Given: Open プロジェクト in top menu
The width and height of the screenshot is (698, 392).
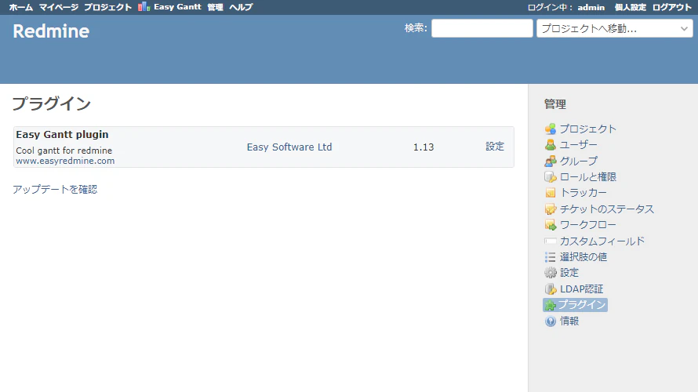Looking at the screenshot, I should (x=108, y=7).
